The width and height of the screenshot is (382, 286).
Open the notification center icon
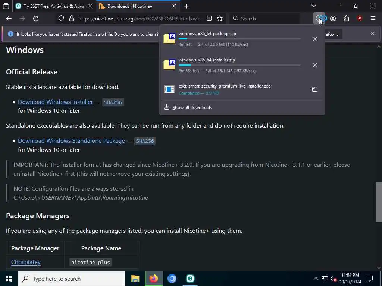(x=370, y=279)
